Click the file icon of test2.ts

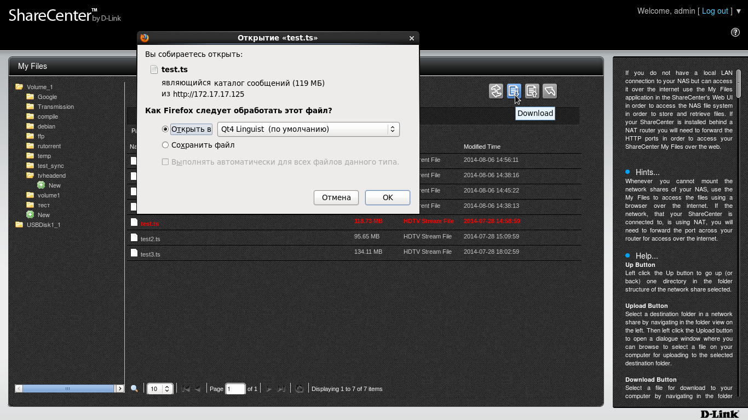click(x=134, y=237)
